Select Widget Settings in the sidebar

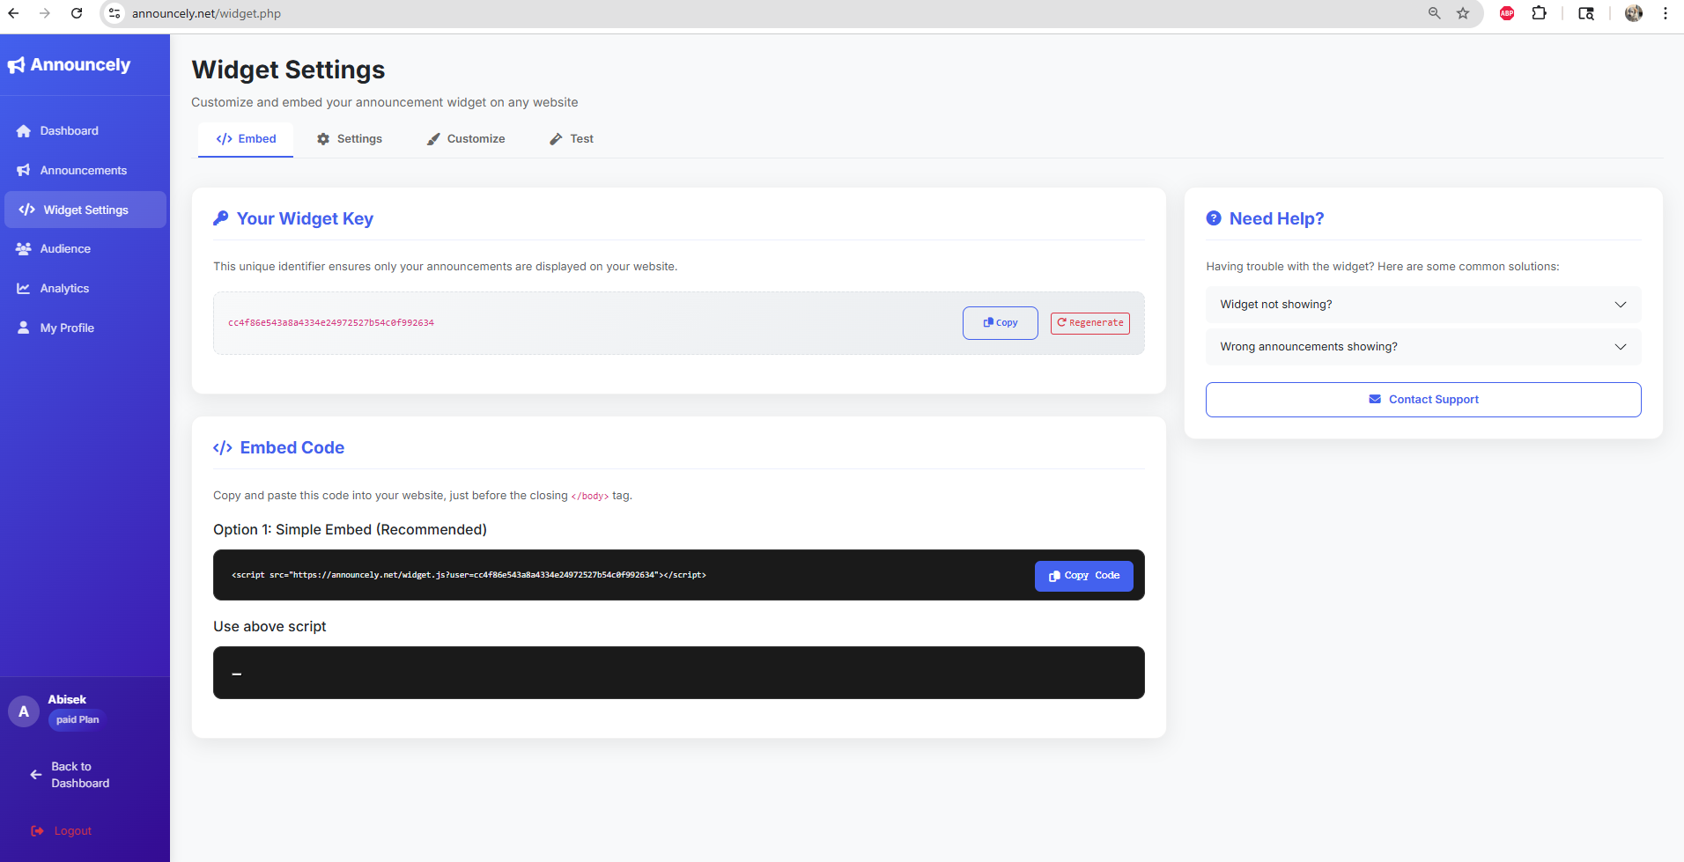click(85, 210)
